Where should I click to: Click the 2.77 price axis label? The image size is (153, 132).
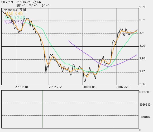pos(142,71)
